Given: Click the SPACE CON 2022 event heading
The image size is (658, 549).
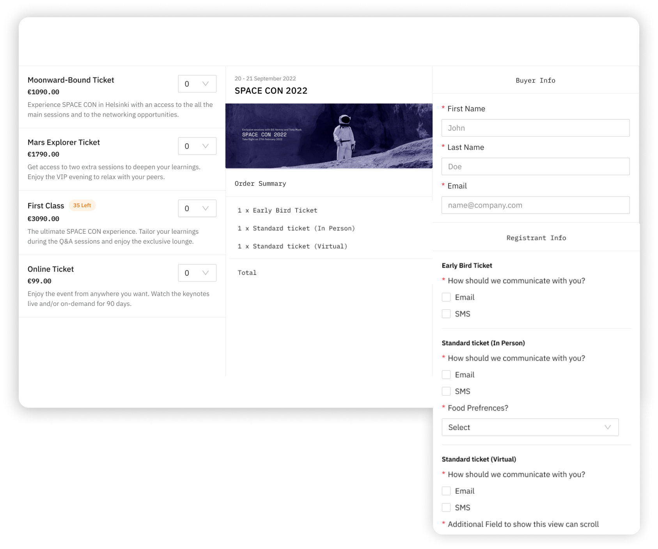Looking at the screenshot, I should coord(271,91).
